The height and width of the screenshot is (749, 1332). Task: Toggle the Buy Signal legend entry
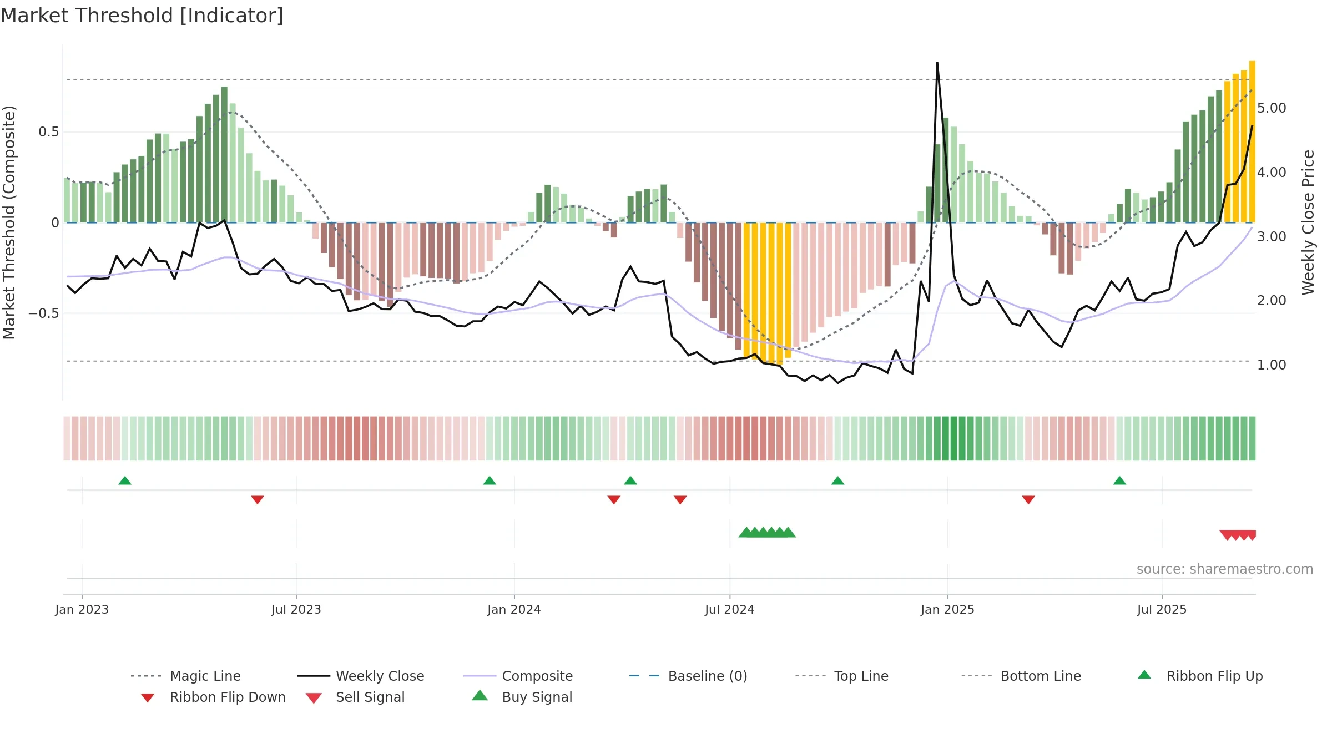(x=522, y=697)
